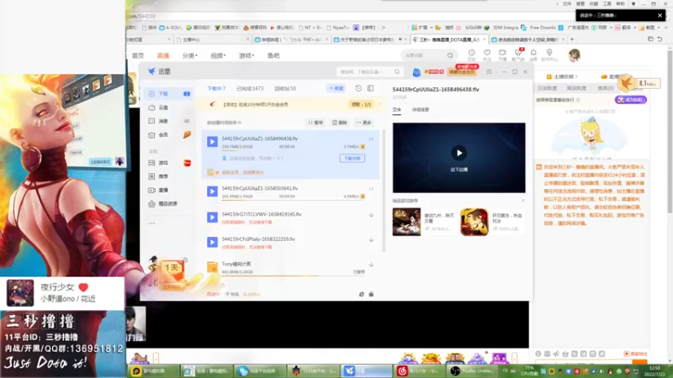This screenshot has width=673, height=378.
Task: Switch to the 已完成 1473 tab
Action: click(x=250, y=88)
